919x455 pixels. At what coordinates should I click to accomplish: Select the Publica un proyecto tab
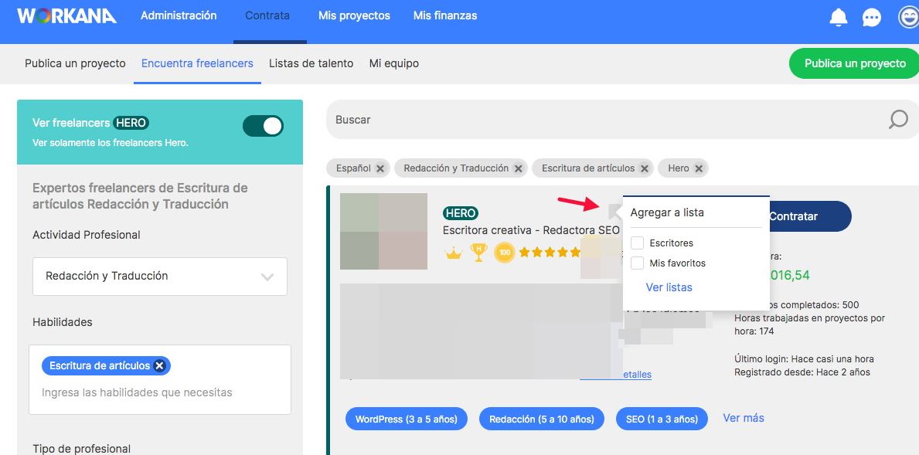click(x=75, y=63)
